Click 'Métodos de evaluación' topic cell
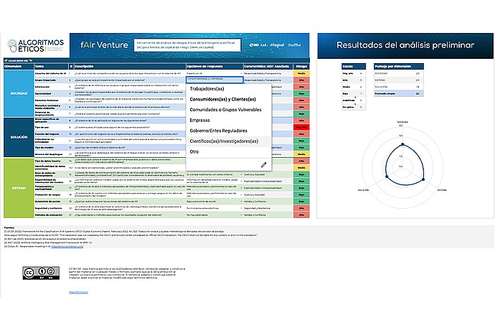The width and height of the screenshot is (495, 330). tap(51, 214)
